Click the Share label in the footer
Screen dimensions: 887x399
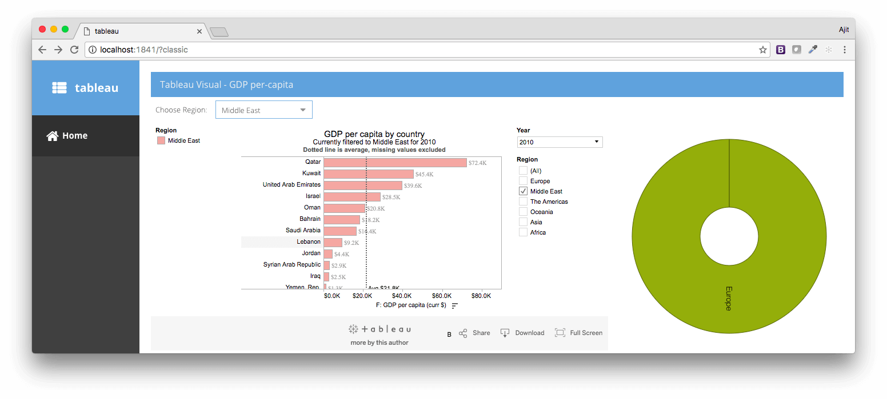(481, 333)
